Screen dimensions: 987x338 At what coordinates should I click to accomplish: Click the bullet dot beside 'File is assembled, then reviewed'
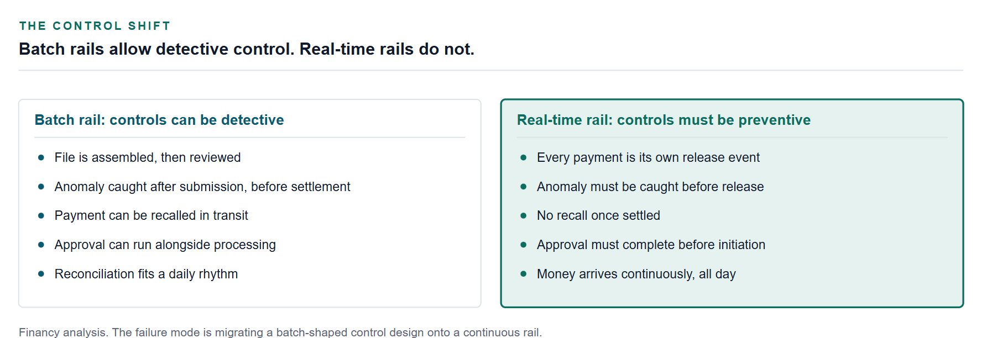tap(41, 157)
